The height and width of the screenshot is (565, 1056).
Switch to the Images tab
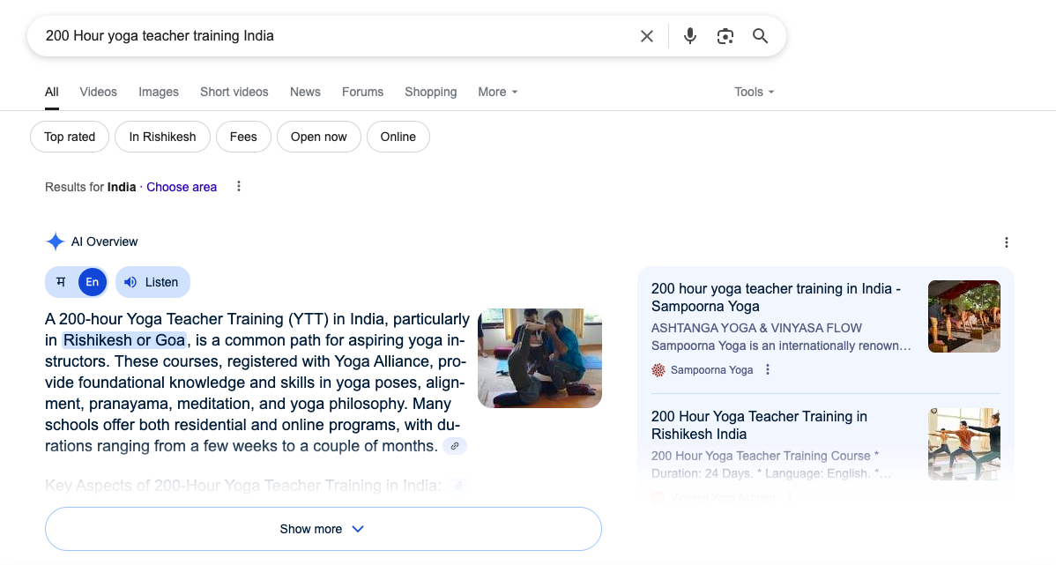click(159, 92)
